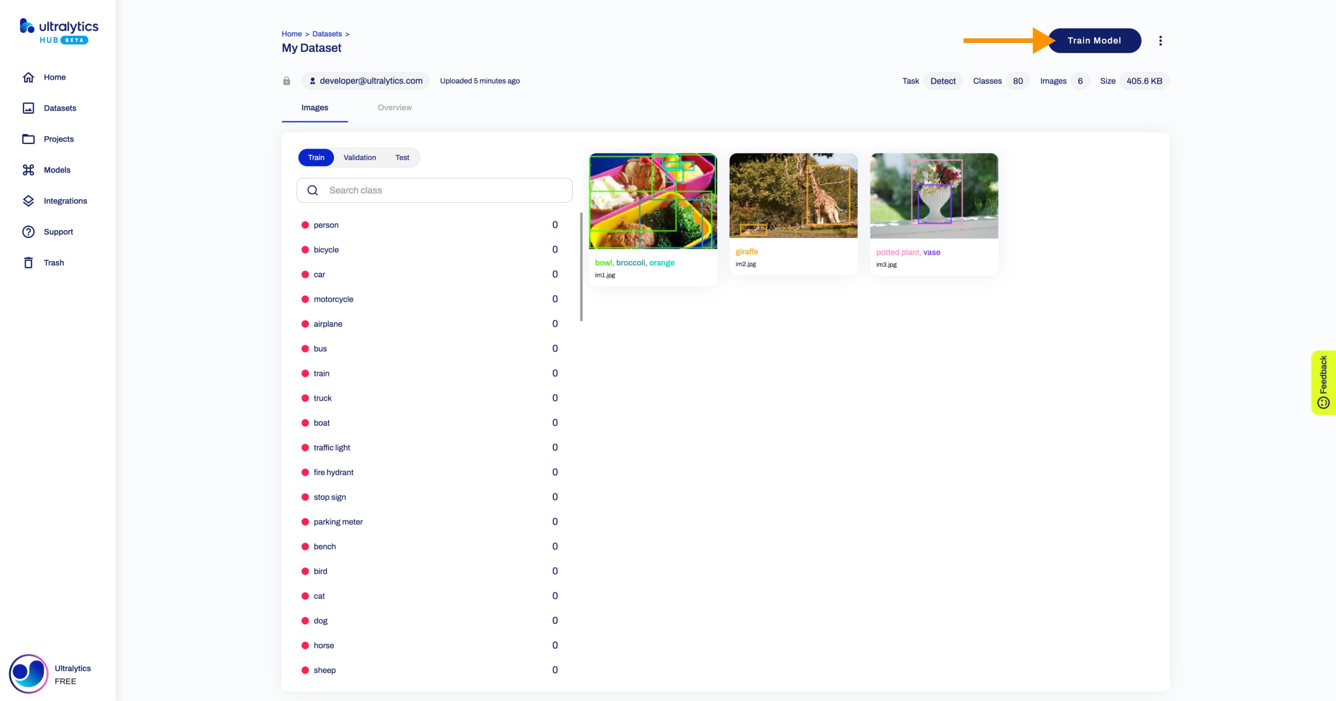Switch to Test image tab
1336x701 pixels.
pos(402,158)
